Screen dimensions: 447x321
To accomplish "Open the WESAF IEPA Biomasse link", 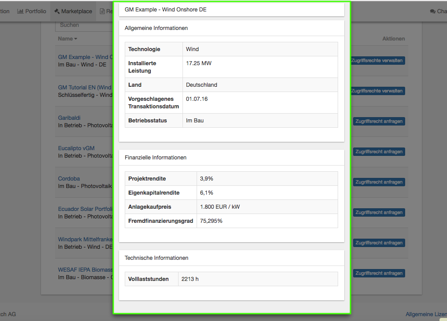I will 85,270.
